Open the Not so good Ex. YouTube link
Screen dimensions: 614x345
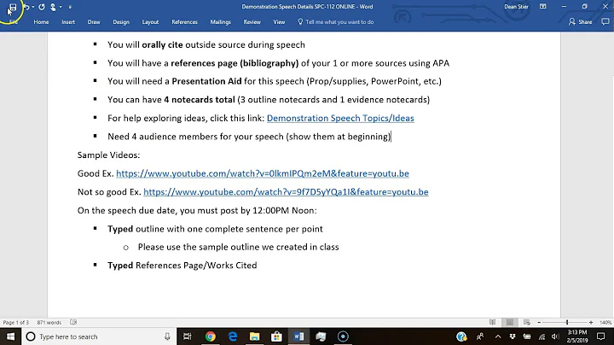tap(286, 191)
